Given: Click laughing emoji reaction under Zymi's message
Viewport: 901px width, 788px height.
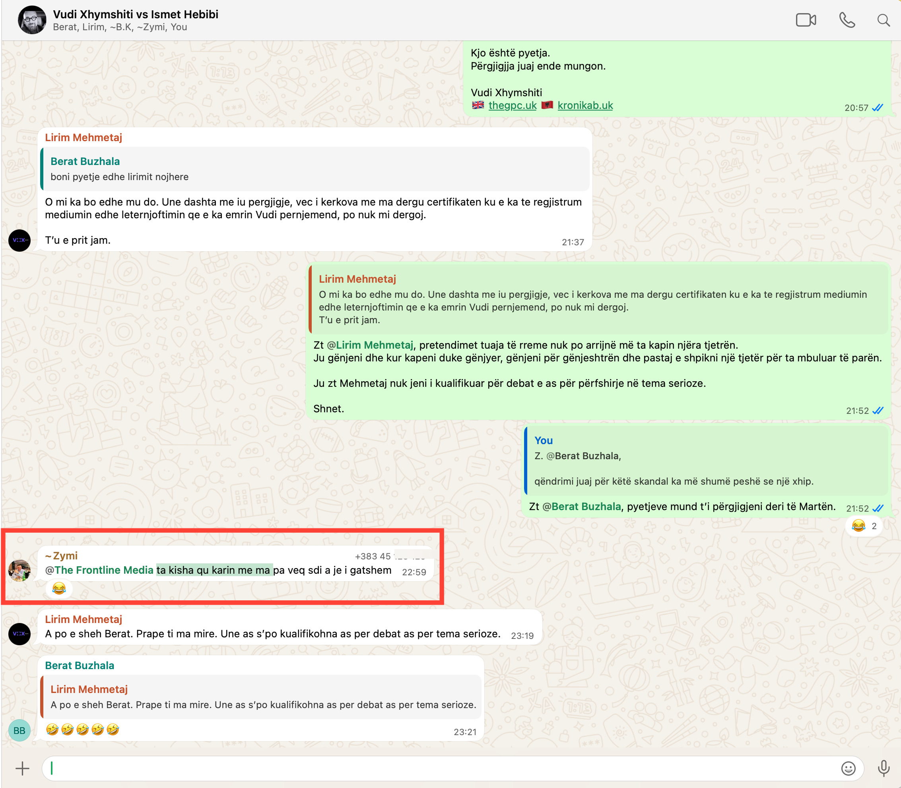Looking at the screenshot, I should point(59,588).
